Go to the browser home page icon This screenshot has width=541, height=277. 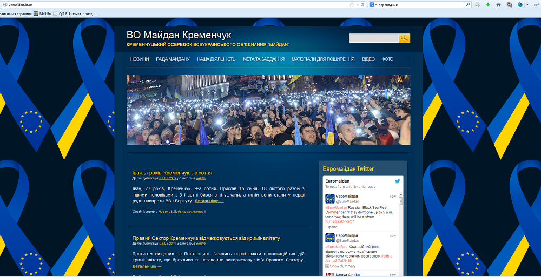(498, 5)
